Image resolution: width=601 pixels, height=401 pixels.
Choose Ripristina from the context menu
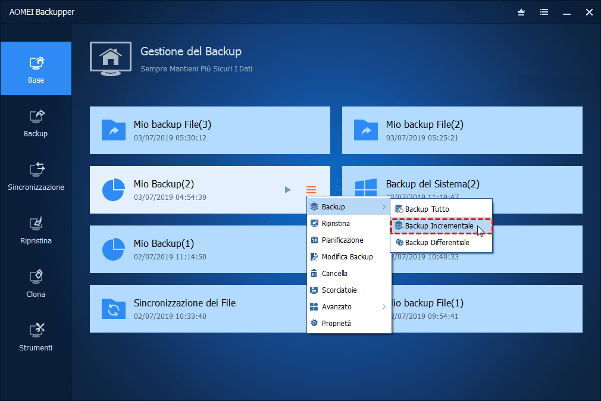point(349,224)
